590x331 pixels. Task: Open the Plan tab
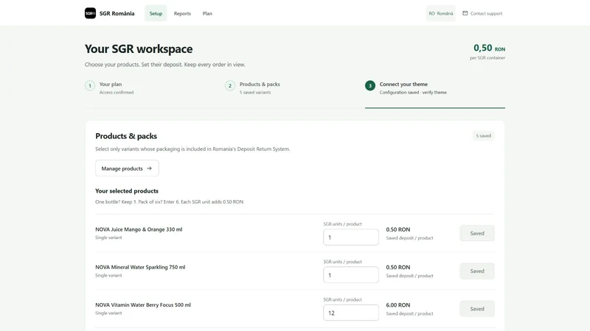click(x=207, y=13)
